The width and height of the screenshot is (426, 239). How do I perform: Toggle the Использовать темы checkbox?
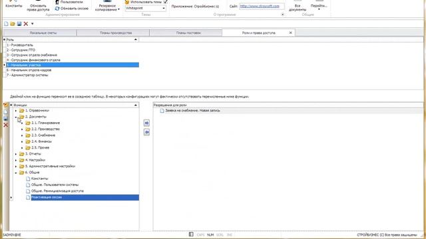166,2
